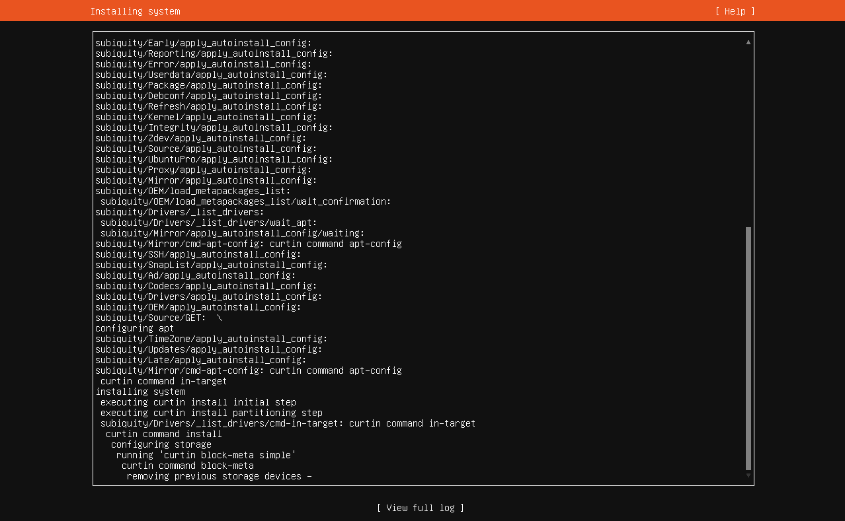Click the "configuring storage" log line

(161, 444)
